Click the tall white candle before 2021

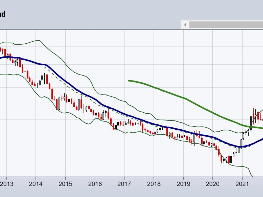241,143
